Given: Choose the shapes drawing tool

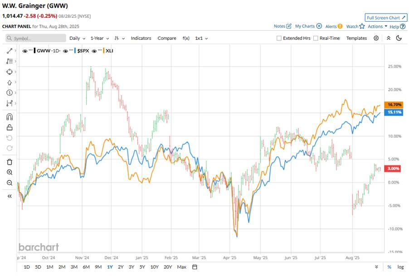Looking at the screenshot, I should (10, 72).
